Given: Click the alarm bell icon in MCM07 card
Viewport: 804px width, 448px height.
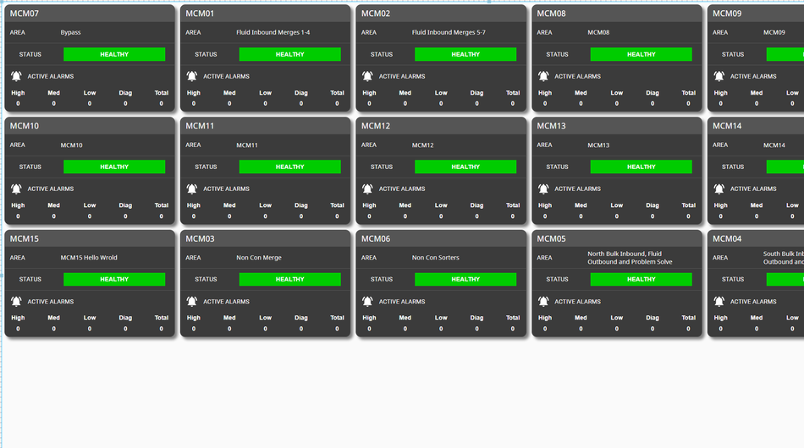Looking at the screenshot, I should pyautogui.click(x=16, y=76).
